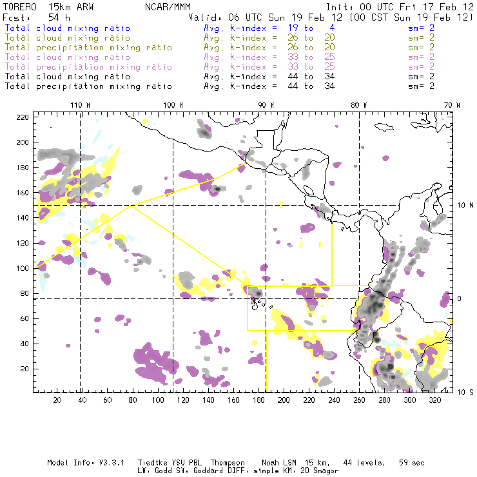Select the "Thompson" microphysics text
Screen dimensions: 477x477
tap(228, 463)
